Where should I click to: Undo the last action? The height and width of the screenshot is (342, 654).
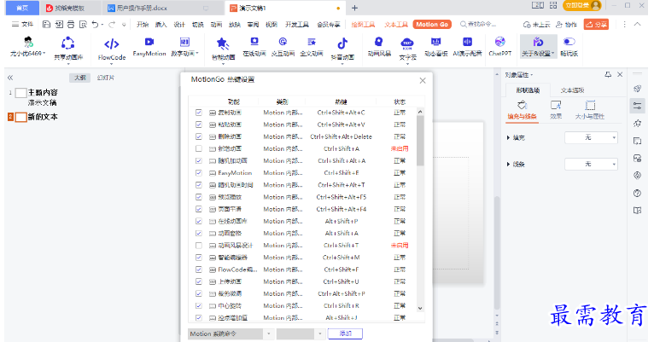click(x=95, y=25)
